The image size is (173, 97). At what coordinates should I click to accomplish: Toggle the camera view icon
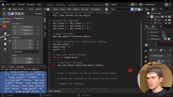[x=5, y=44]
